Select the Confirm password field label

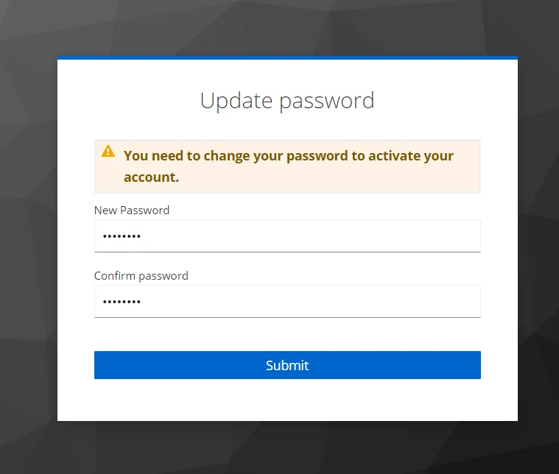coord(141,276)
